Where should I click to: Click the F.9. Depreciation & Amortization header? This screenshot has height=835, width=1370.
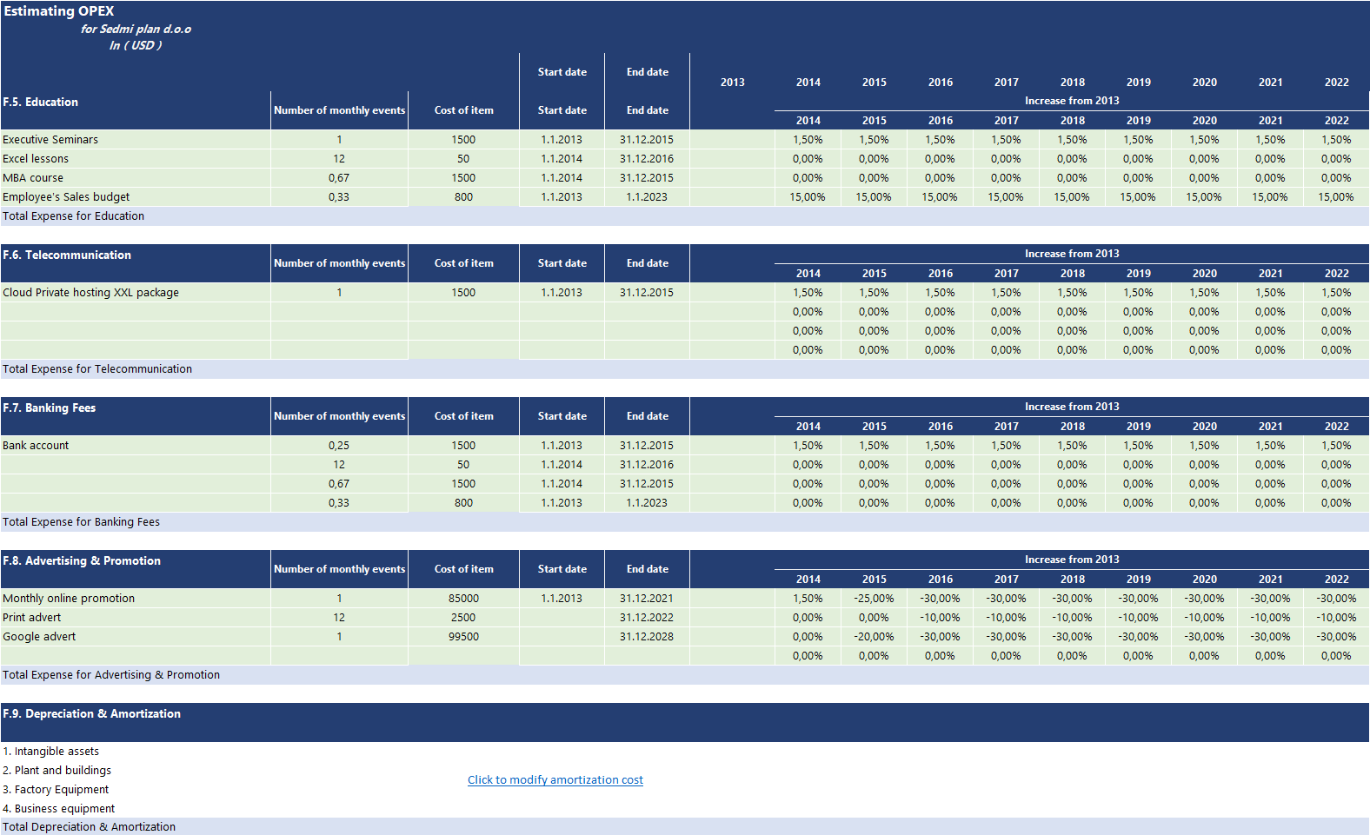92,714
